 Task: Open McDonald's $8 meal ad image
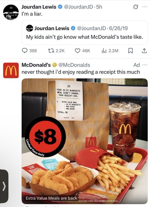pos(85,141)
